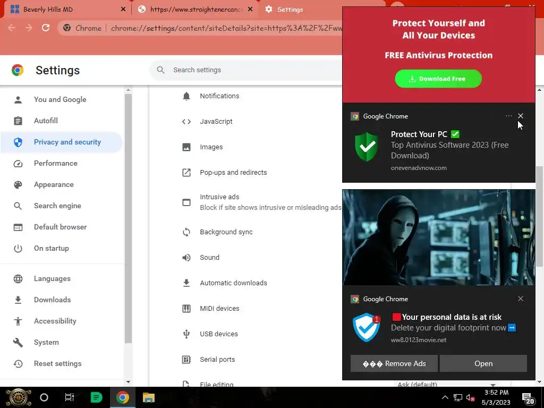Viewport: 544px width, 408px height.
Task: Click the green shield Protect Your PC icon
Action: pos(367,147)
